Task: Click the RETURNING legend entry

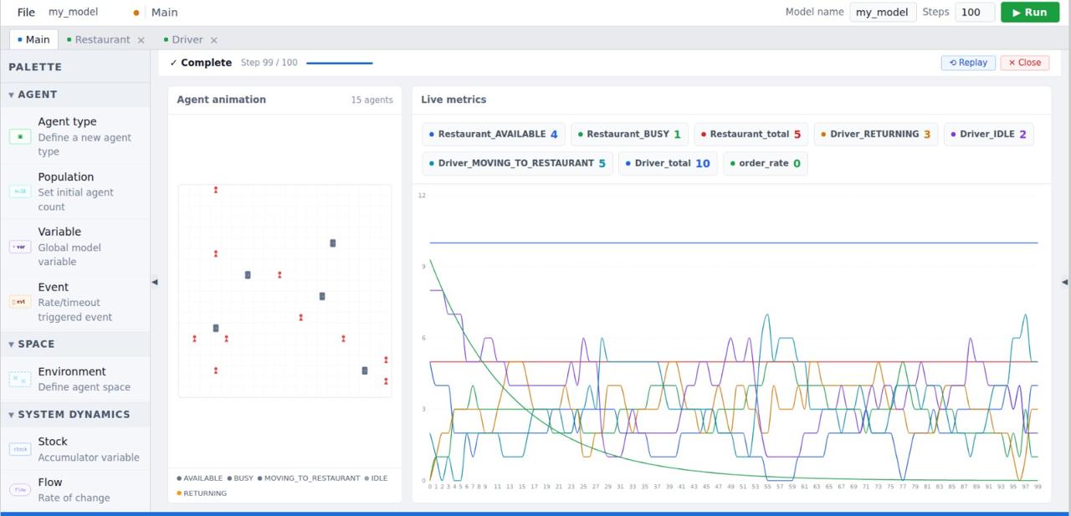Action: click(x=202, y=493)
